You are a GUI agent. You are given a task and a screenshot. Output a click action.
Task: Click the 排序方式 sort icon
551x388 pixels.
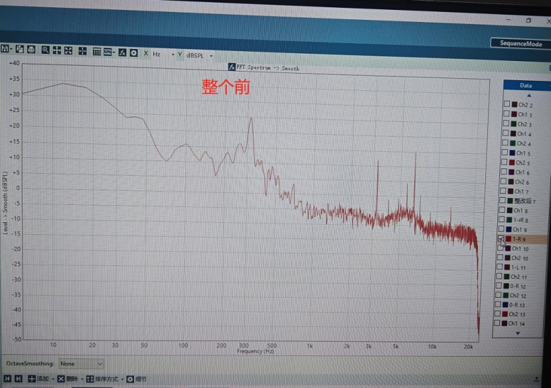(90, 379)
